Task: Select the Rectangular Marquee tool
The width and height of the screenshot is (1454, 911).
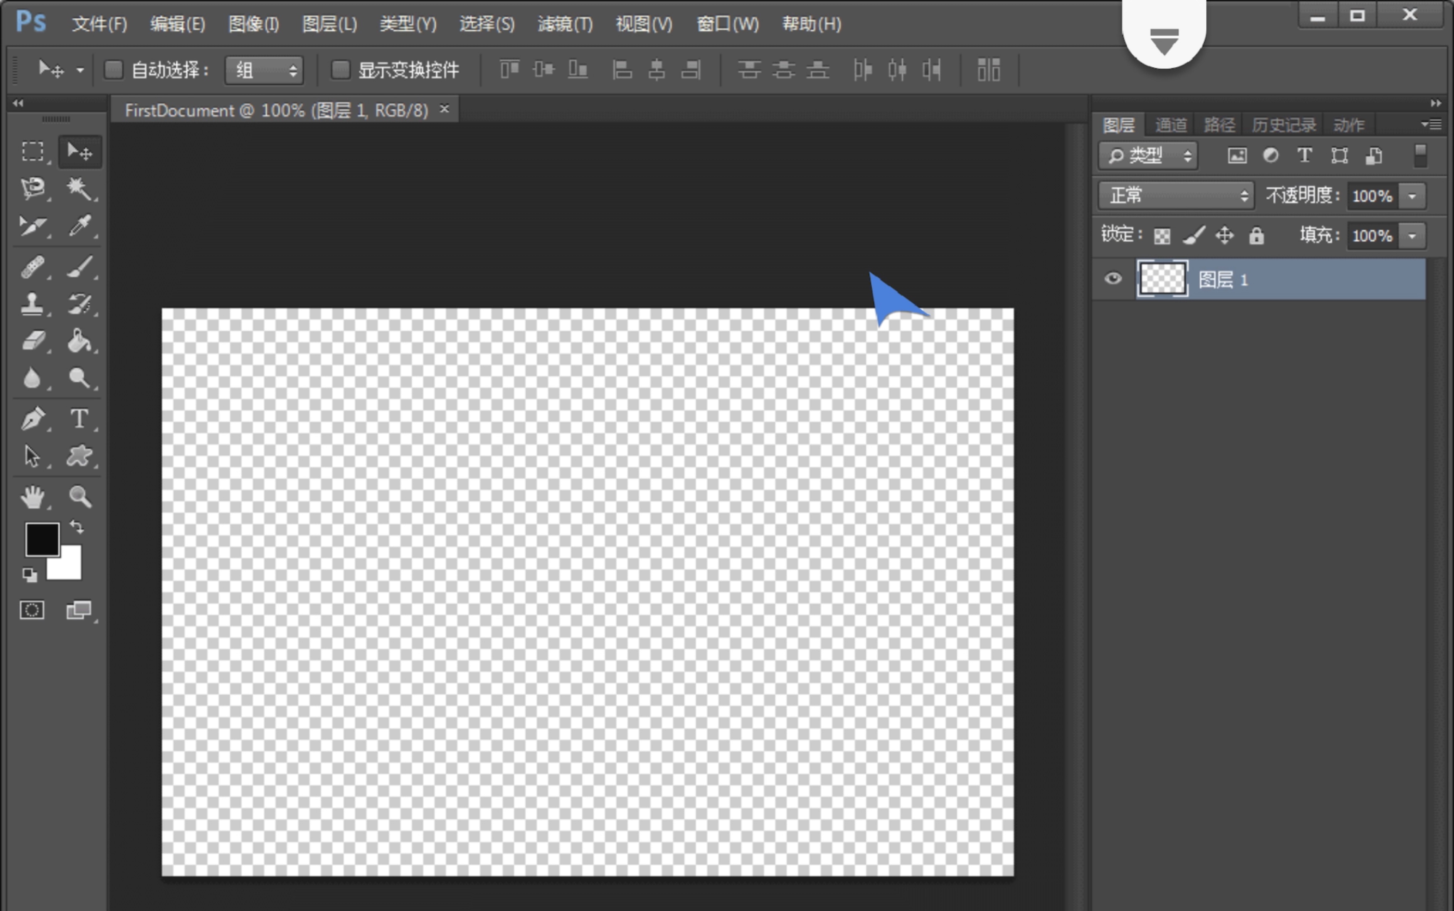Action: (32, 151)
